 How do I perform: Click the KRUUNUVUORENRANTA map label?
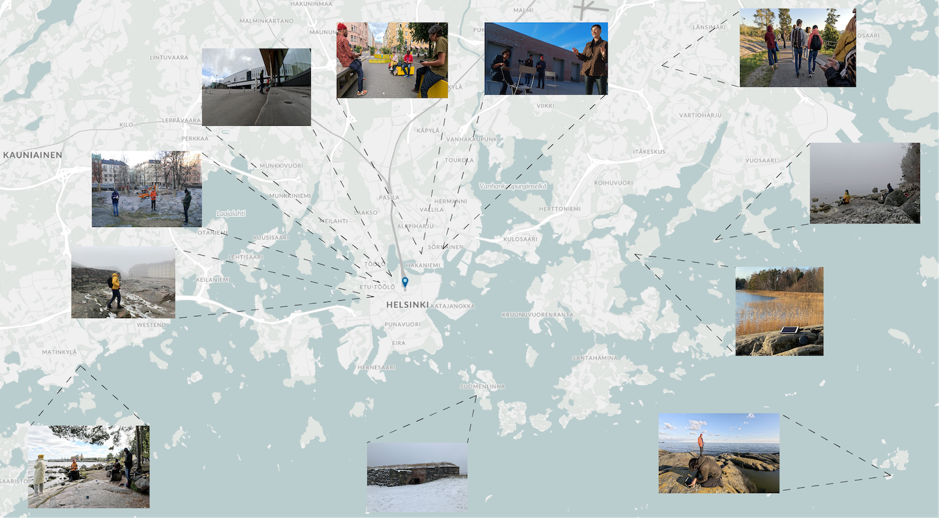[x=537, y=315]
